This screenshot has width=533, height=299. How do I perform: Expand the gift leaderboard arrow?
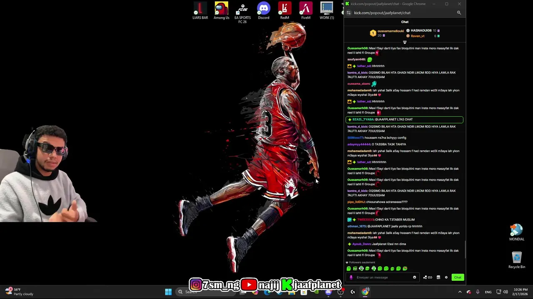405,42
